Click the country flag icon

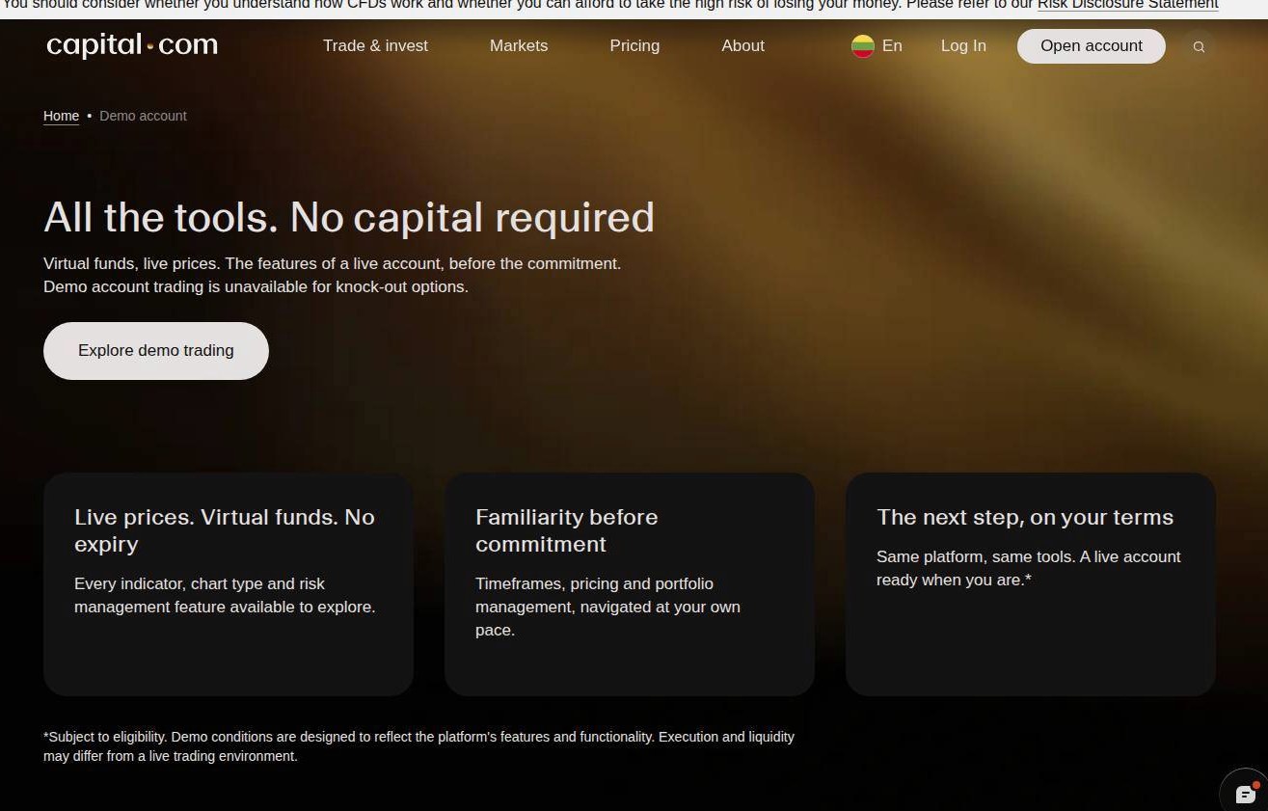click(x=862, y=46)
